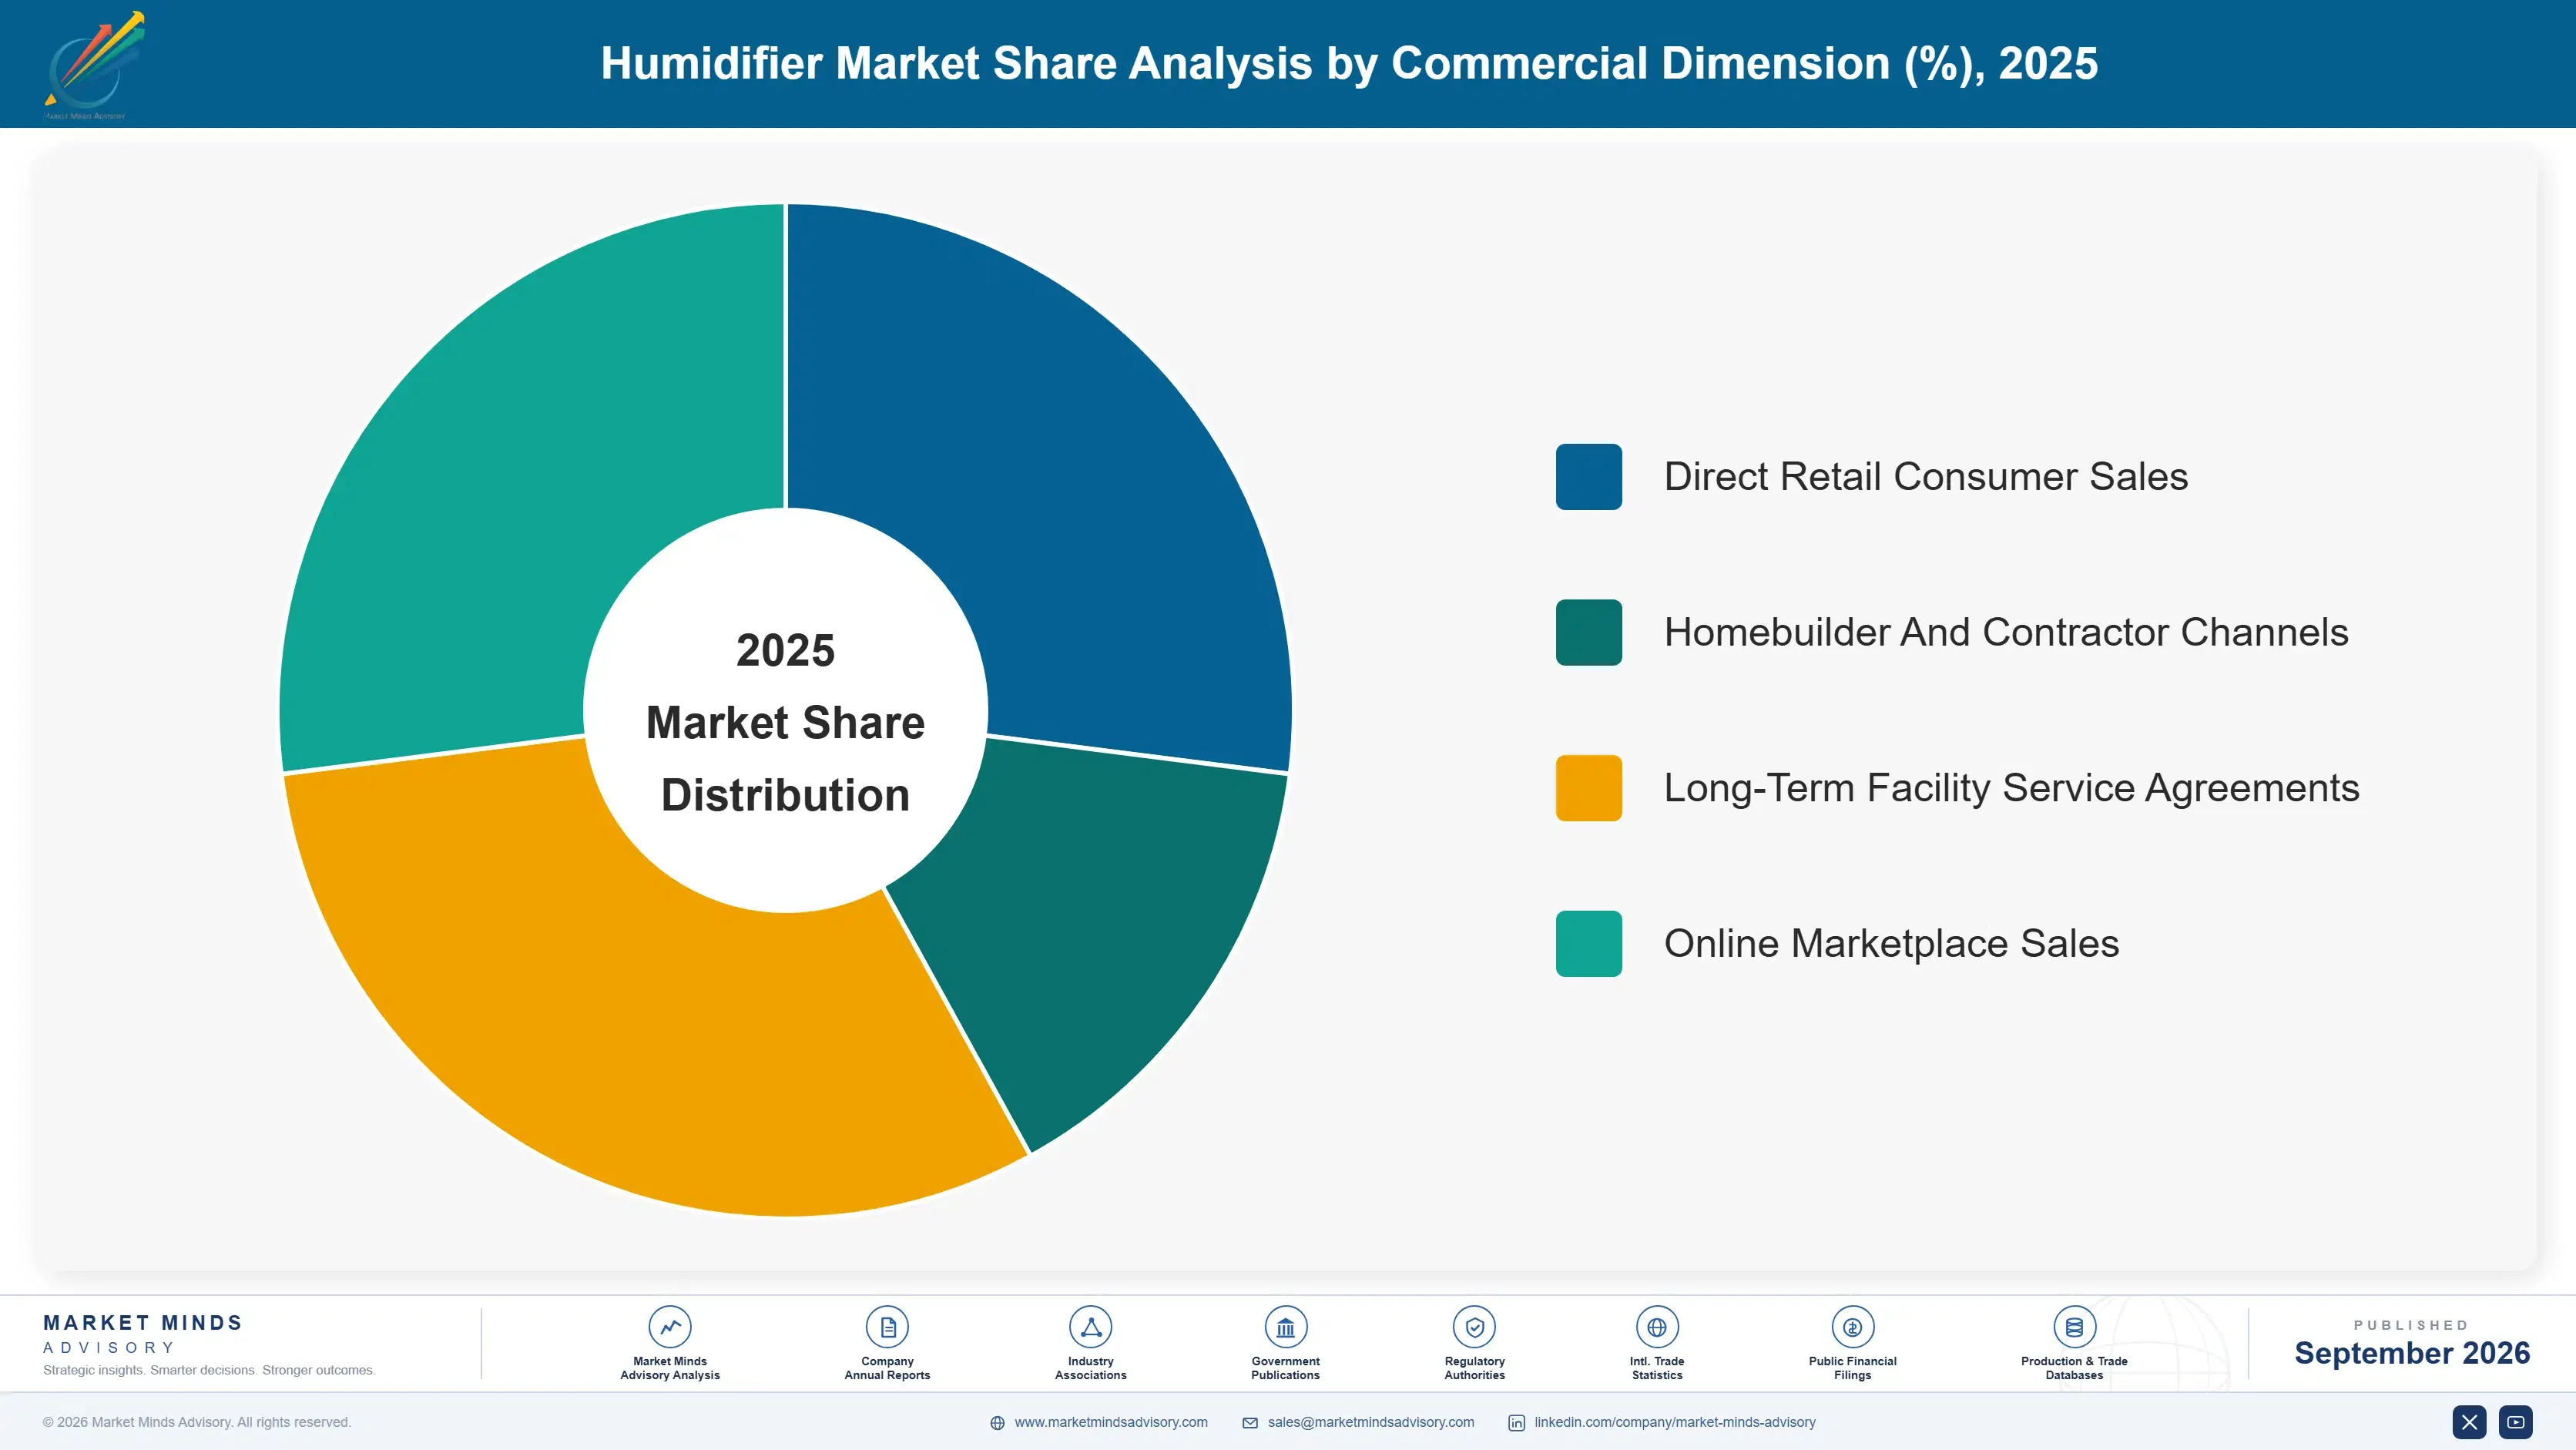Click the teal Online Marketplace Sales swatch
The width and height of the screenshot is (2576, 1450).
[x=1588, y=944]
